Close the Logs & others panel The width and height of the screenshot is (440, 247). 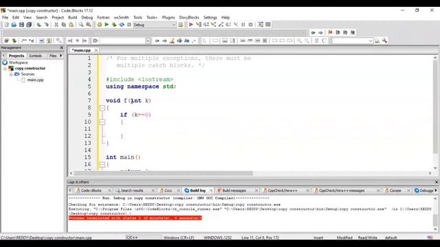click(437, 183)
